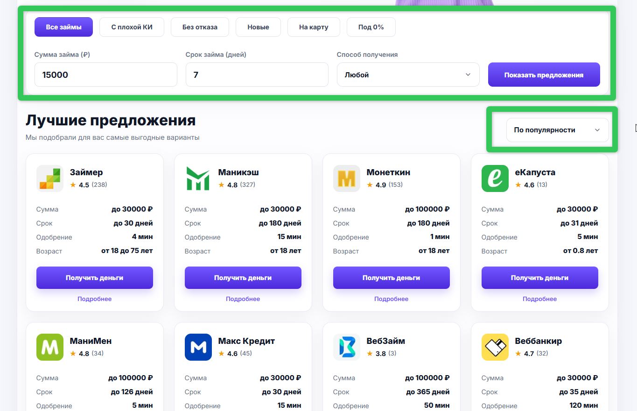Filter by 'На карту' tab
This screenshot has height=411, width=637.
pos(314,27)
